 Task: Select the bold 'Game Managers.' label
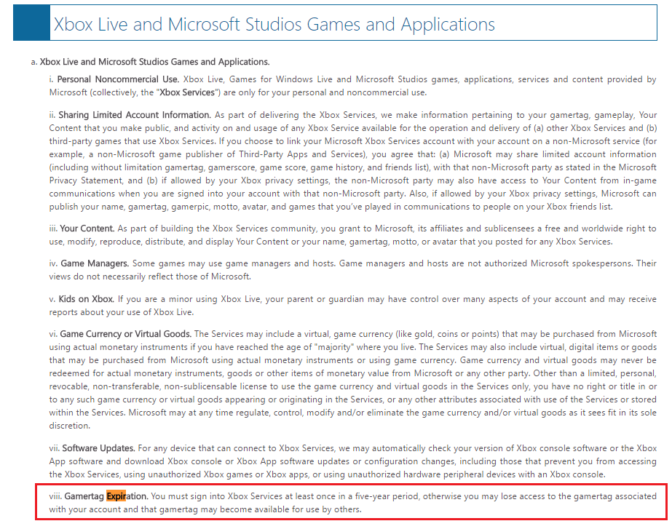point(95,263)
